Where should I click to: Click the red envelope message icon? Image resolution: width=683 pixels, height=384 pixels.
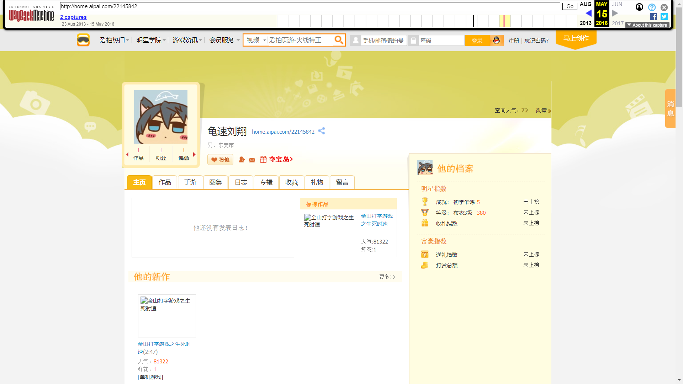click(x=252, y=160)
